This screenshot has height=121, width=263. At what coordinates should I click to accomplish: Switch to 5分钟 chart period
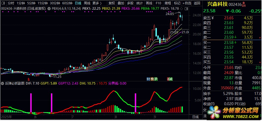click(x=31, y=3)
